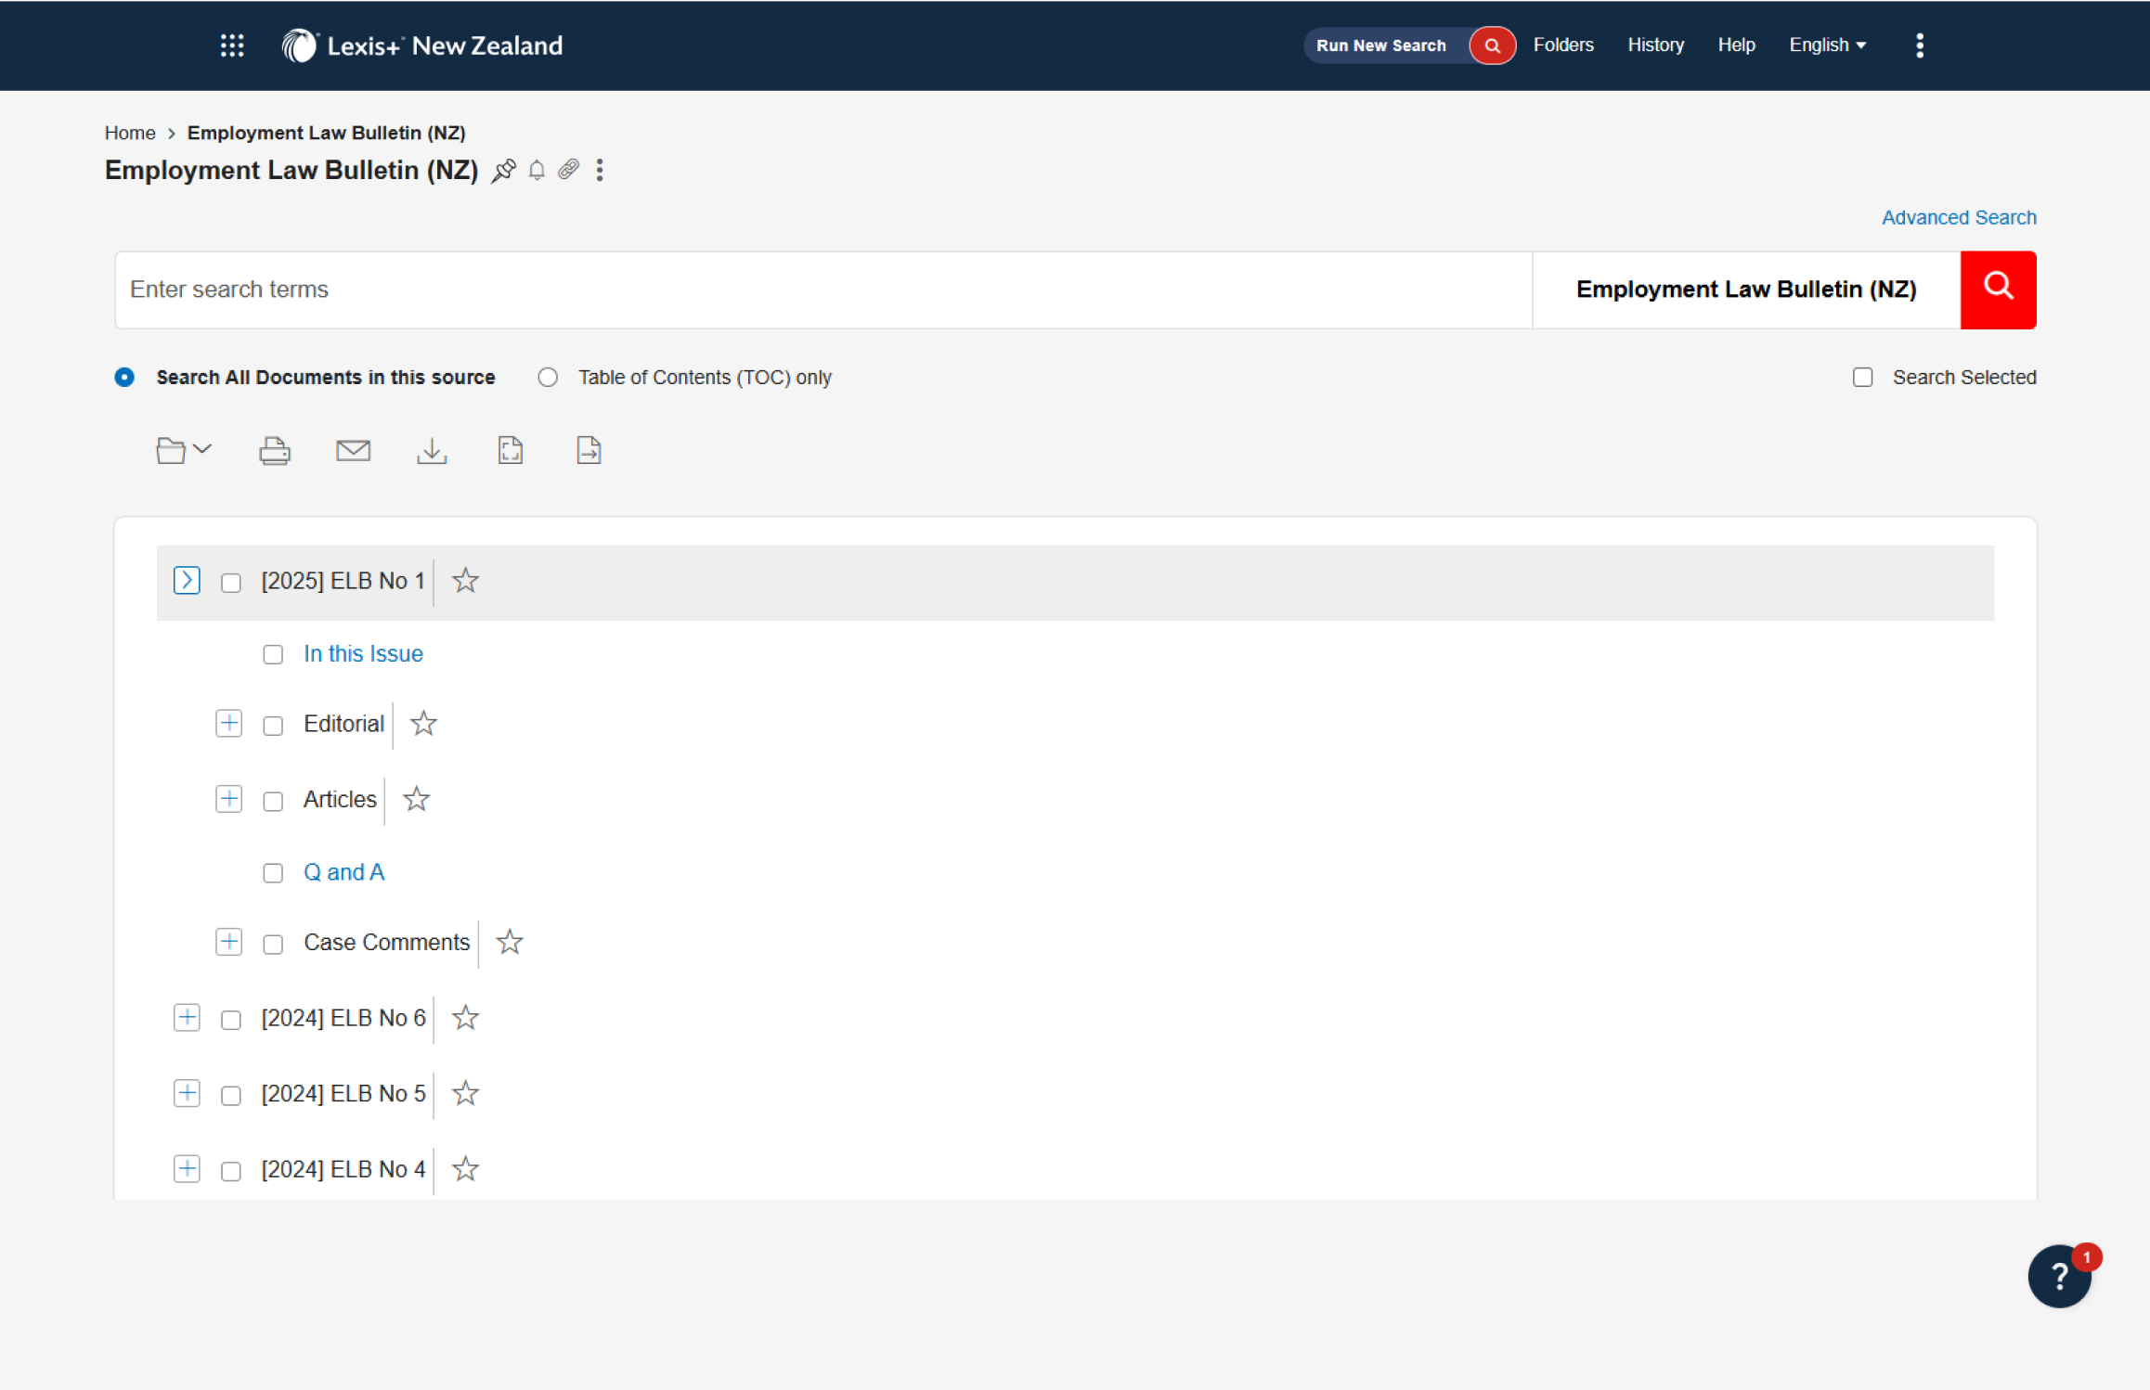
Task: Select Table of Contents (TOC) only
Action: coord(548,378)
